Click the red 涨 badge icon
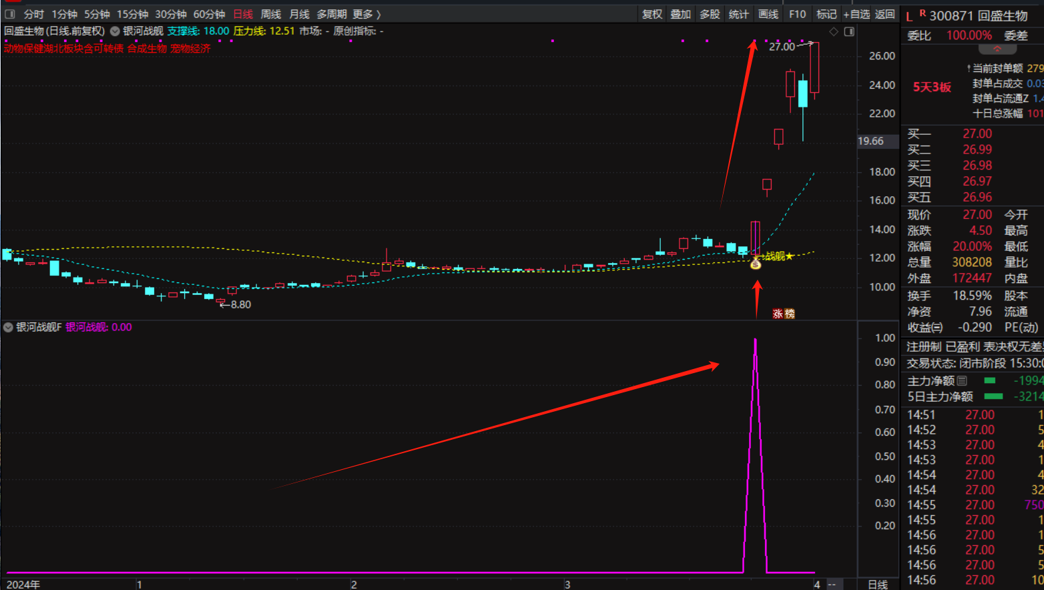This screenshot has width=1044, height=590. (x=778, y=314)
